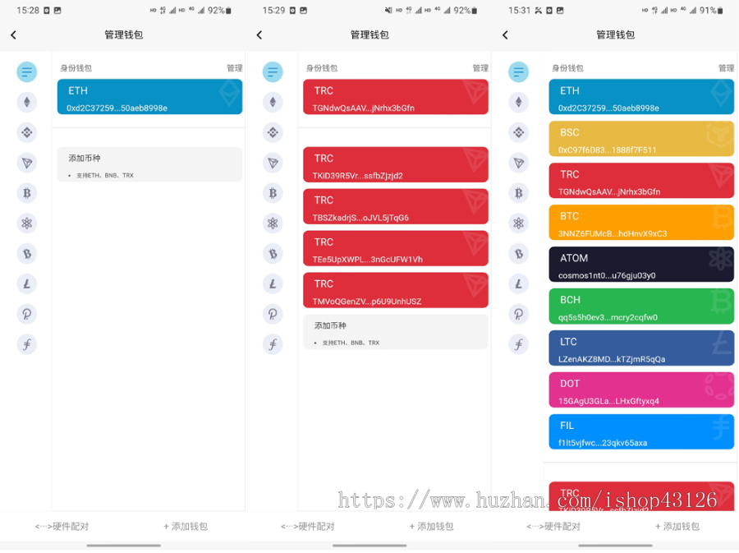The height and width of the screenshot is (553, 739).
Task: Open TRC wallet TBSZkadrjS...oJVL5jTqG6
Action: 396,206
